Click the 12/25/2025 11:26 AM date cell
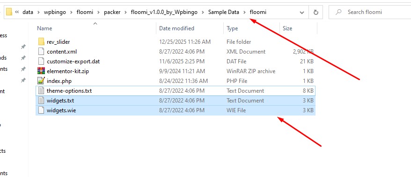The image size is (411, 177). tap(185, 42)
